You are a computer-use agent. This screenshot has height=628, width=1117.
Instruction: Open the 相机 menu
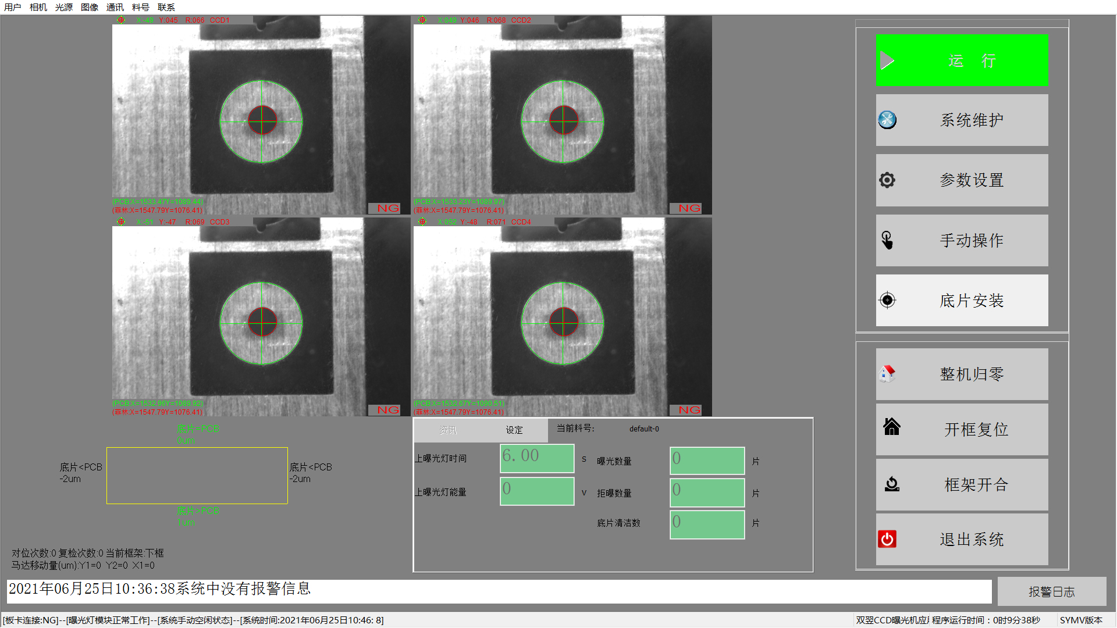[38, 8]
